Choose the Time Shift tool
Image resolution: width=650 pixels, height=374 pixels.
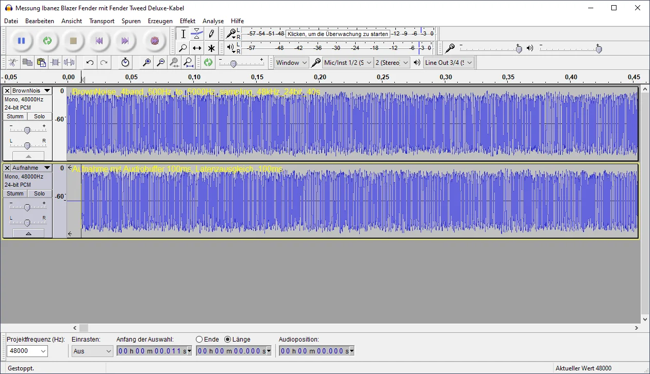(x=197, y=48)
